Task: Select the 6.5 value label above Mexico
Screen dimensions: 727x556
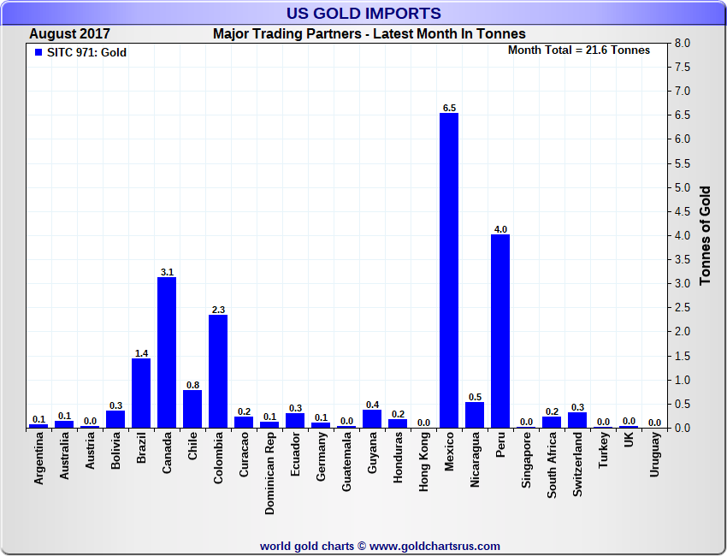Action: [449, 107]
